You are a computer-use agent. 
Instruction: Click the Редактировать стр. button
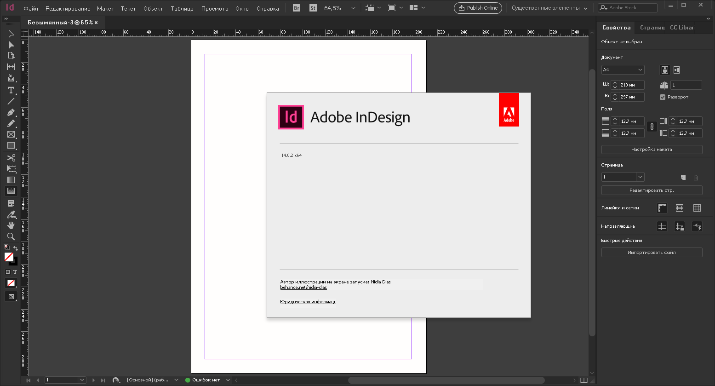(x=652, y=190)
